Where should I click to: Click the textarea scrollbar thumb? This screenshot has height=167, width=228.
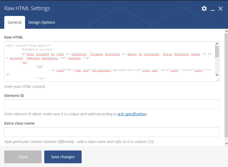(x=217, y=52)
